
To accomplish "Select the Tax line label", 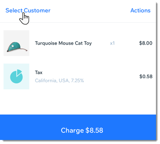I will tap(39, 73).
